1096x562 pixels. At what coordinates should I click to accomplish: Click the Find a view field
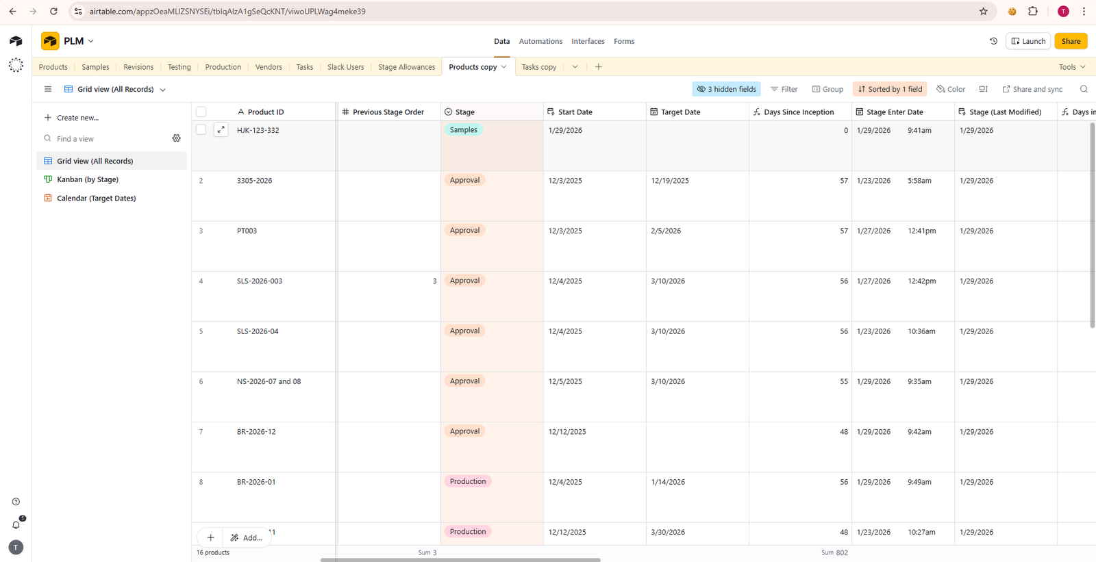click(110, 138)
